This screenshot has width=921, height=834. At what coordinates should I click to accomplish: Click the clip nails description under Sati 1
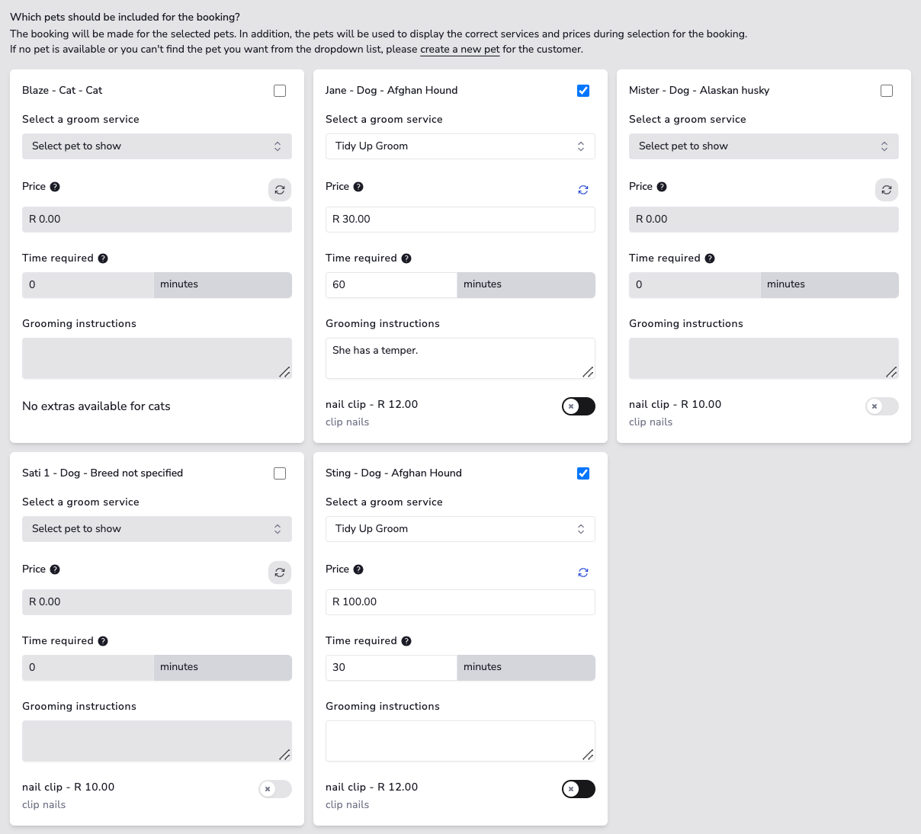point(43,804)
